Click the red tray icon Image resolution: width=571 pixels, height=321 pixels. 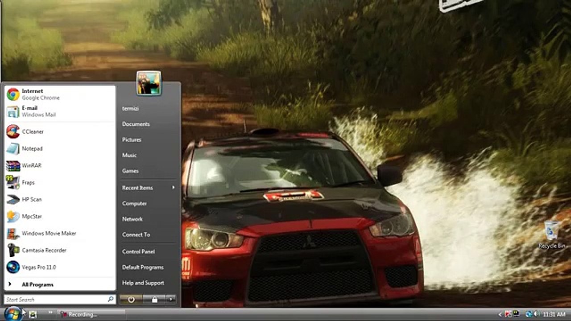(508, 314)
